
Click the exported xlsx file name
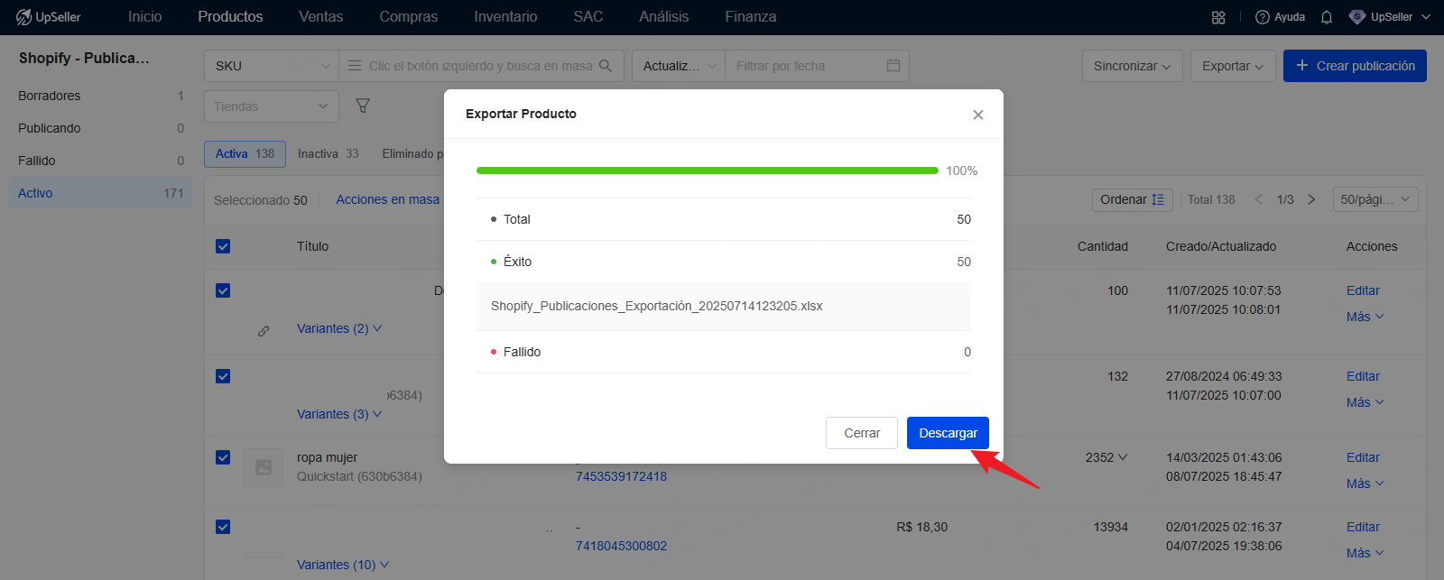[657, 306]
